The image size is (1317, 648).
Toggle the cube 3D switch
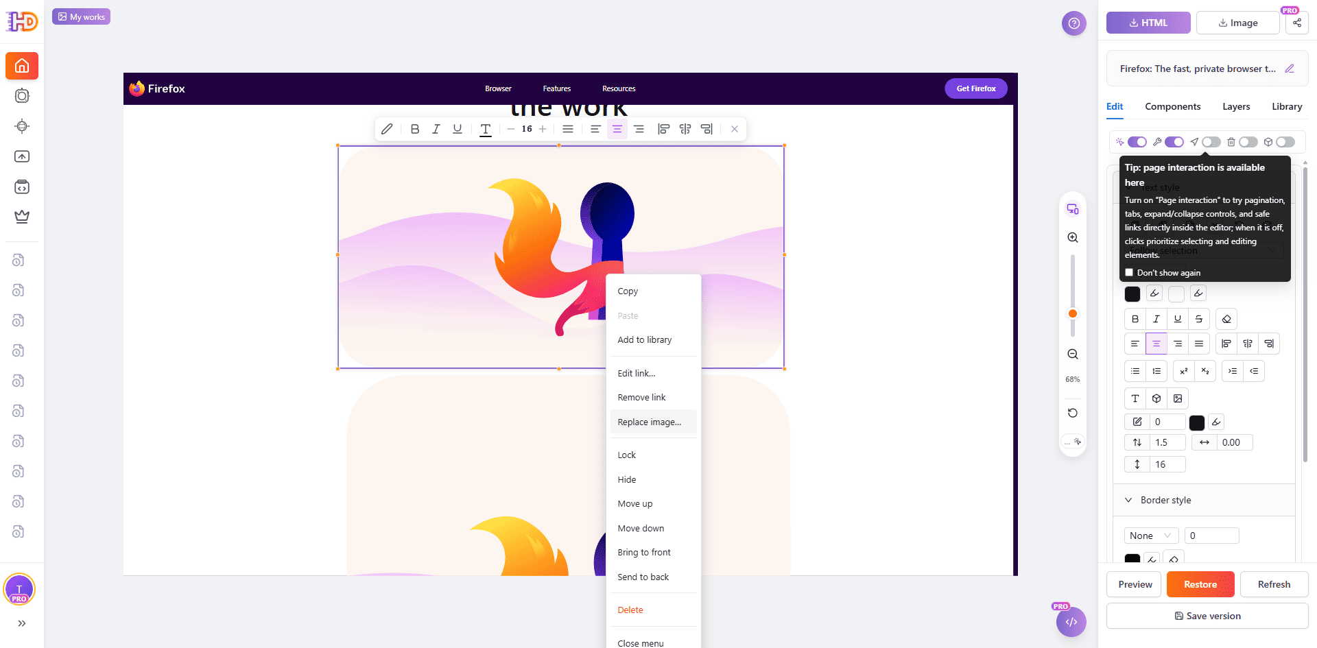pyautogui.click(x=1285, y=142)
